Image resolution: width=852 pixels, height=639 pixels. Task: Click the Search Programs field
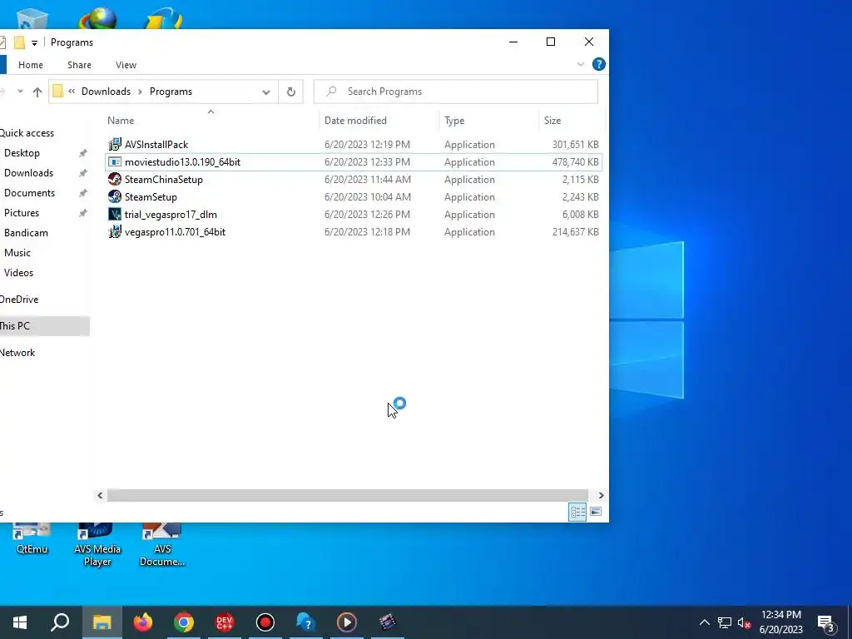point(456,92)
